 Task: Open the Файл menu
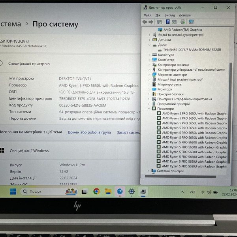point(147,15)
